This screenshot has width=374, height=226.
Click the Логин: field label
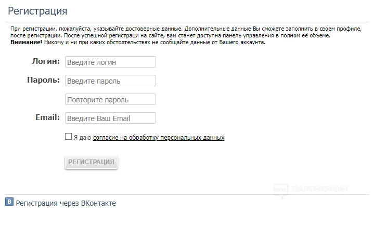pos(46,61)
